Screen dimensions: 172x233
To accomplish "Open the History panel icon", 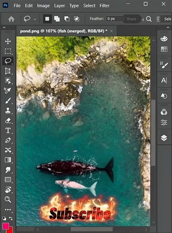I will tap(164, 96).
